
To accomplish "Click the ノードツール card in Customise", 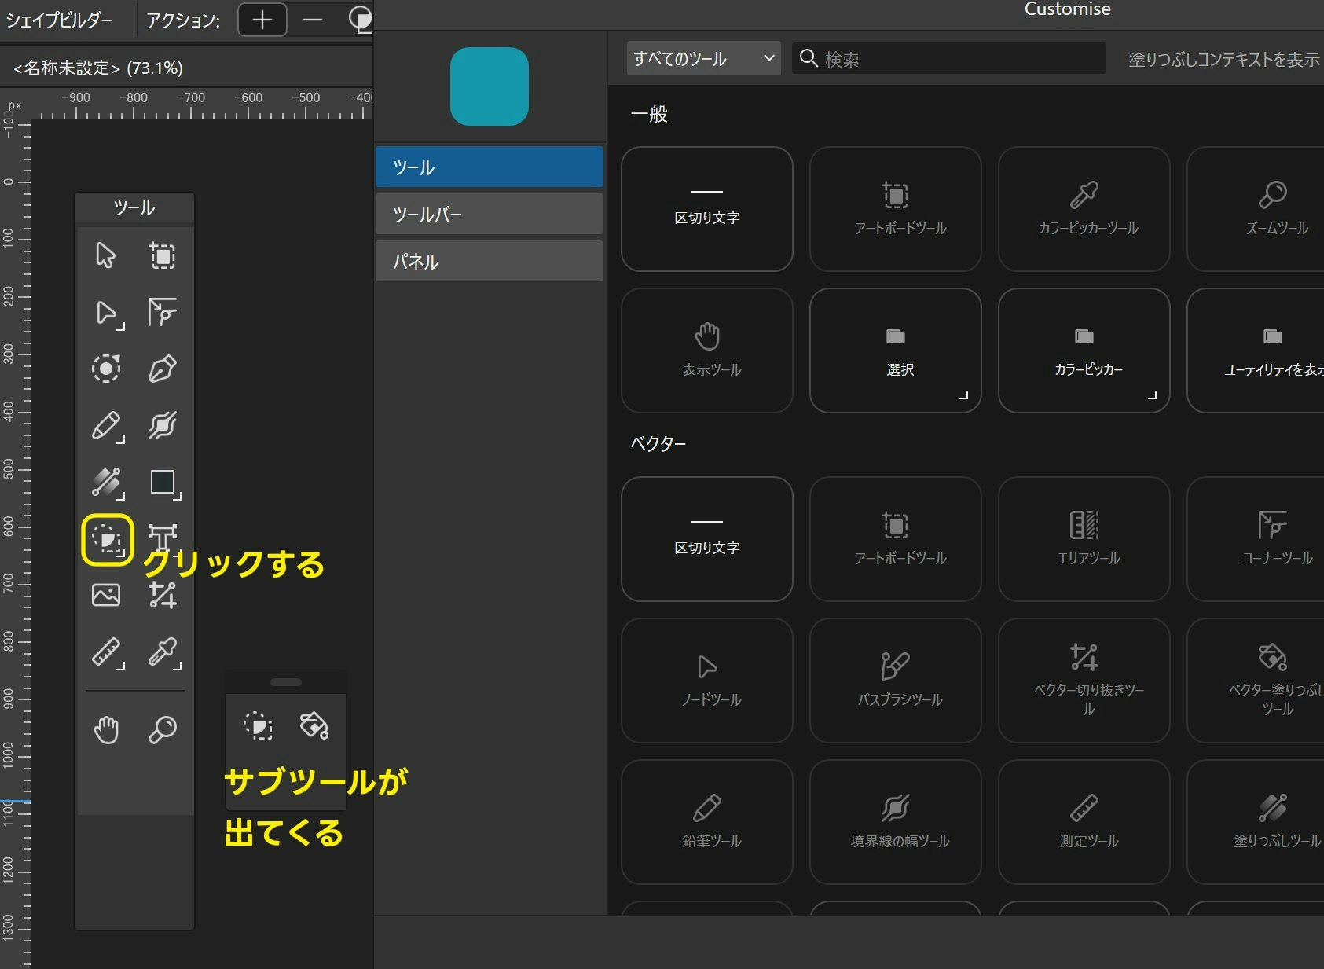I will point(707,681).
